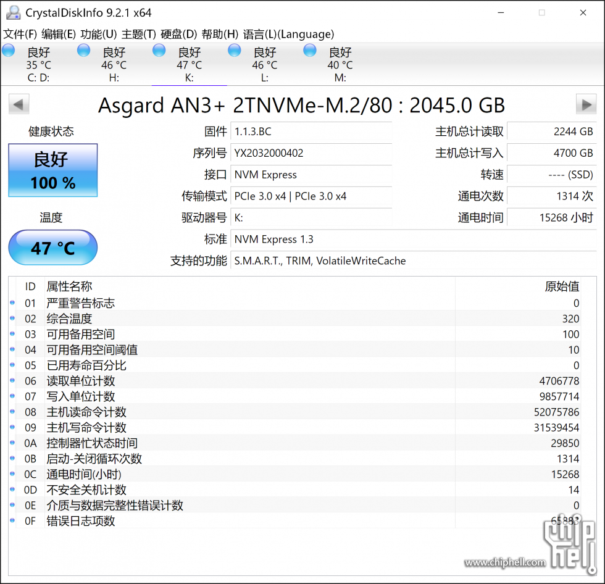
Task: Select raw value 9857714 in row 07
Action: tap(559, 396)
